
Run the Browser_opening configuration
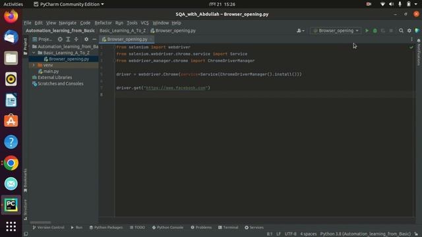(367, 31)
